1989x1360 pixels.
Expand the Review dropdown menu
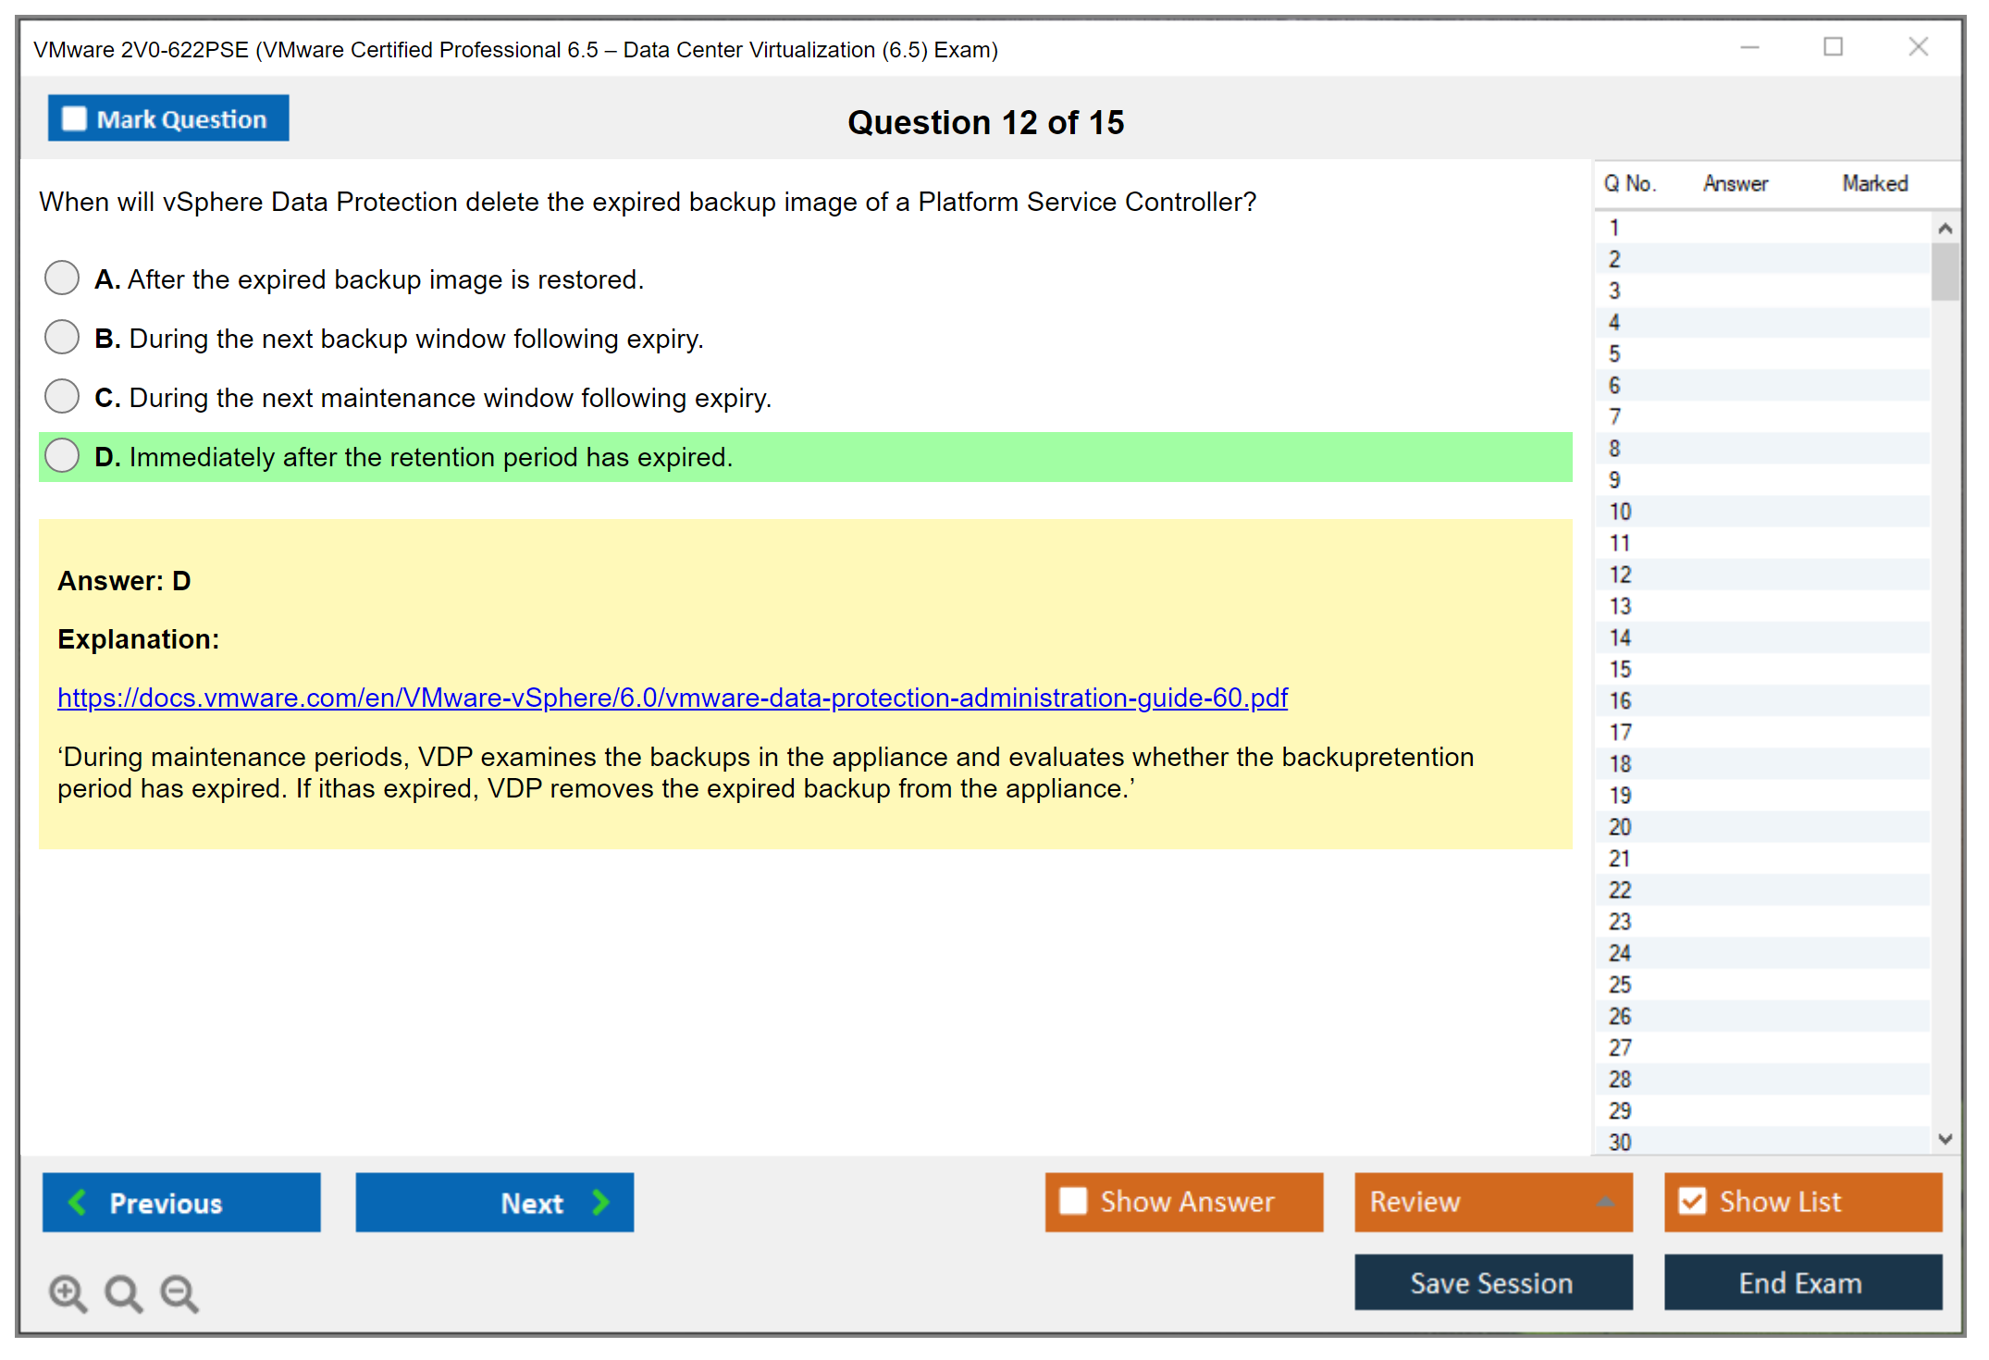coord(1606,1201)
